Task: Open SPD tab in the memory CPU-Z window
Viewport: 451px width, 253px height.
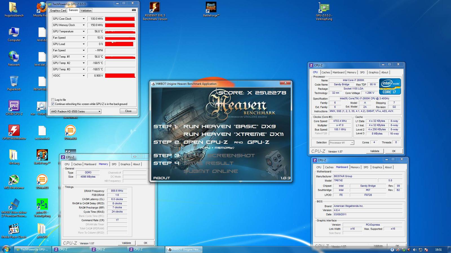Action: point(114,164)
